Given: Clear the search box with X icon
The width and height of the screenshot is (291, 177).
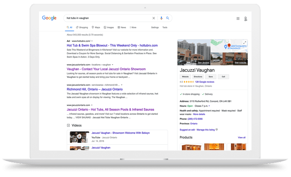Looking at the screenshot, I should [x=154, y=18].
